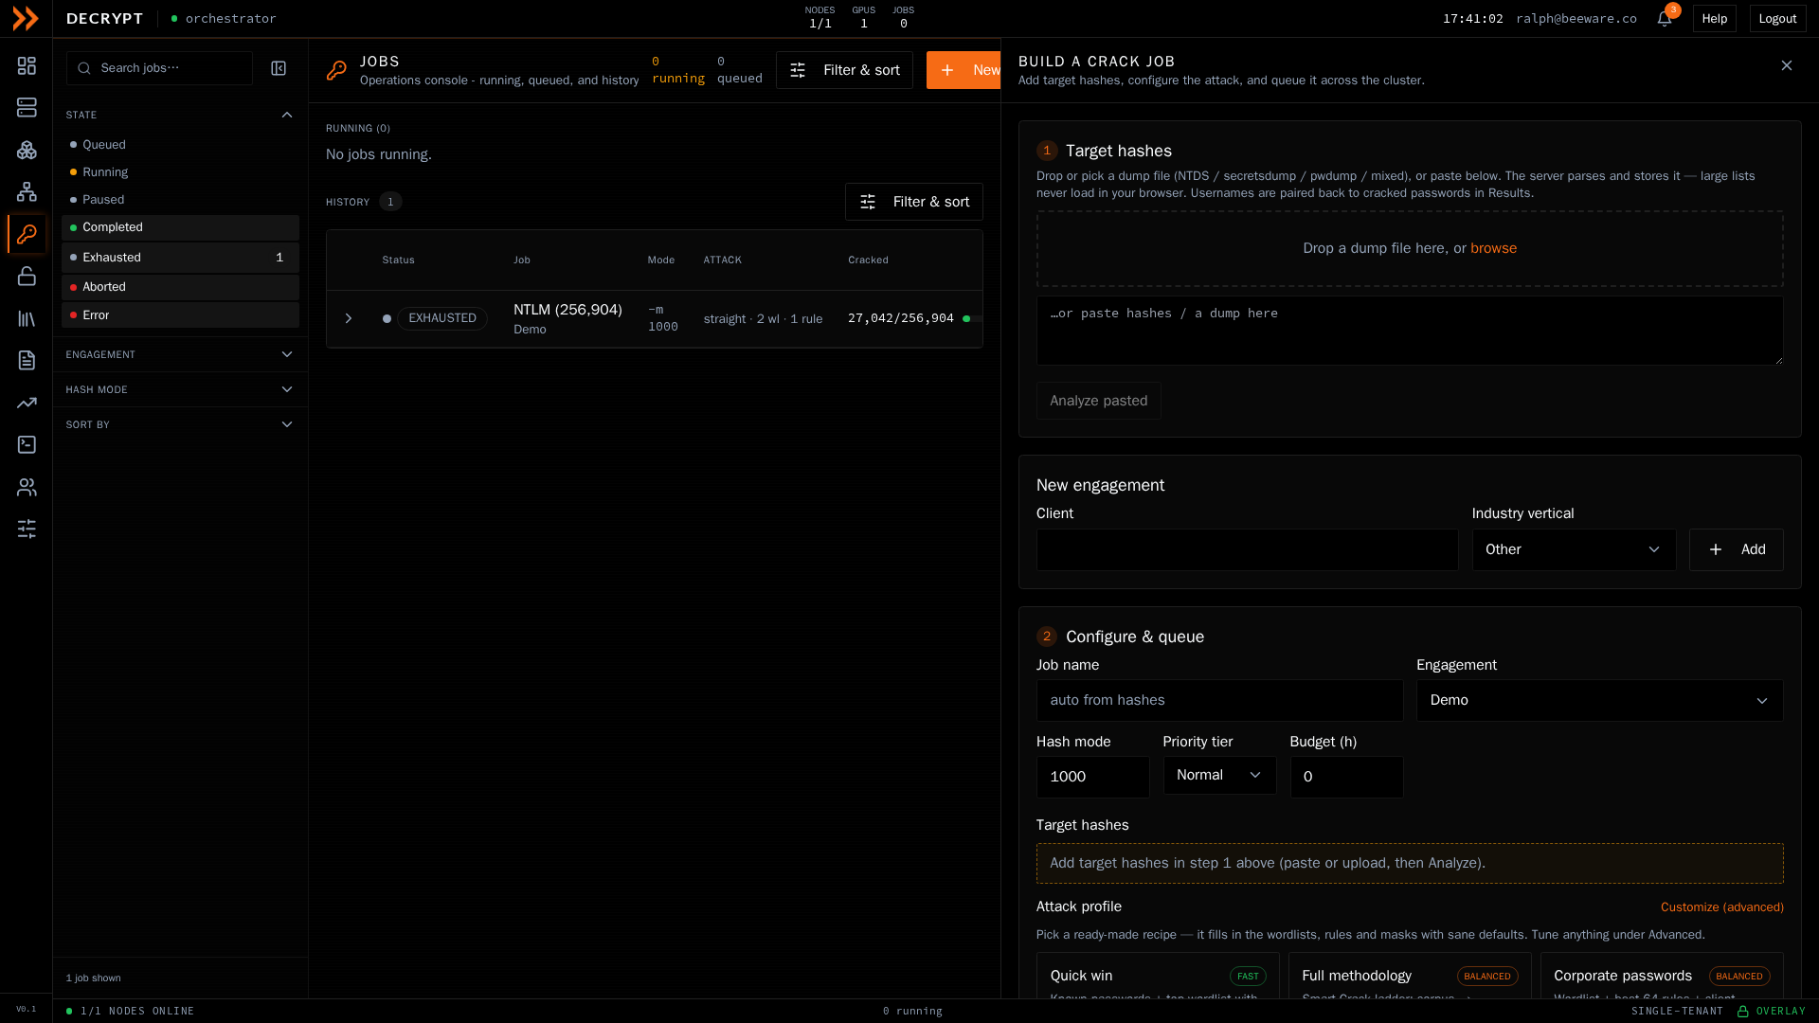Viewport: 1819px width, 1023px height.
Task: Click the 'straight · 2 wl · 1 rule' cell
Action: pos(763,319)
